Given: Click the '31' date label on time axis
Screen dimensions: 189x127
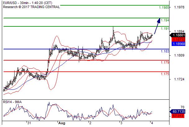Looking at the screenshot, I should pos(29,123).
